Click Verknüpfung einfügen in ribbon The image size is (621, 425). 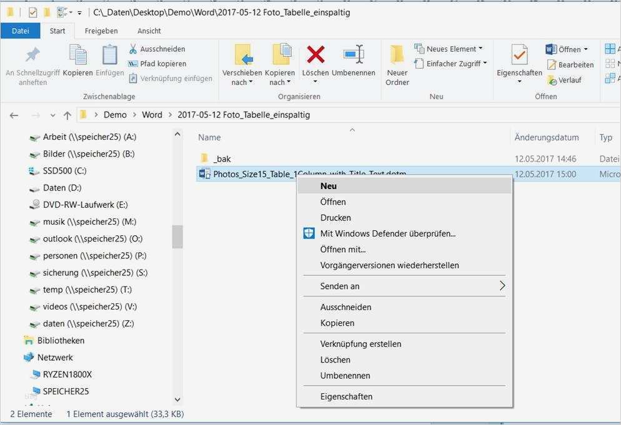coord(171,79)
